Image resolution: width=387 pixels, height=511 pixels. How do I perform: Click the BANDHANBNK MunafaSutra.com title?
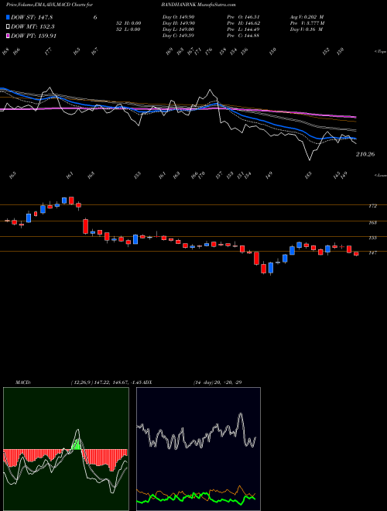[198, 5]
